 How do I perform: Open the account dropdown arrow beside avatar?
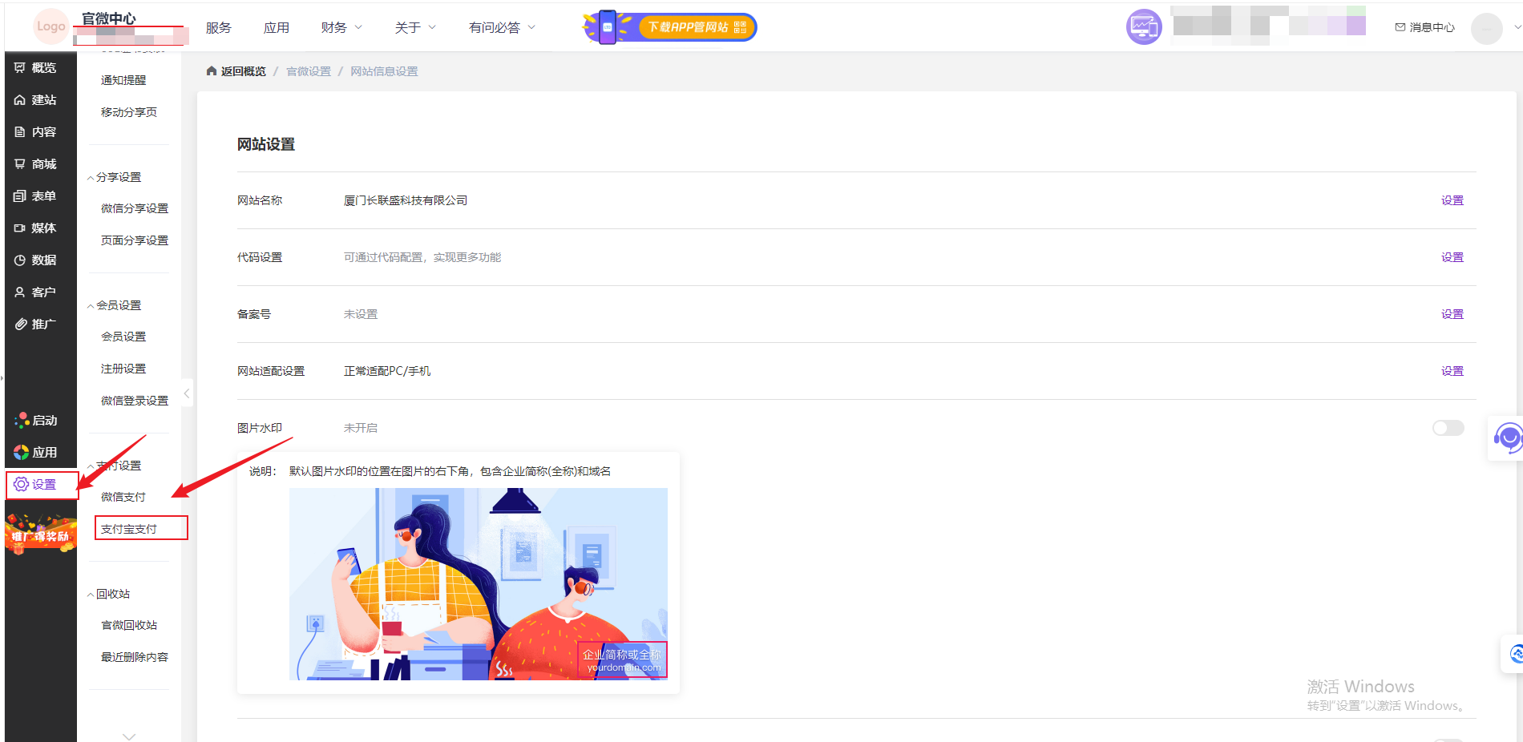tap(1517, 27)
